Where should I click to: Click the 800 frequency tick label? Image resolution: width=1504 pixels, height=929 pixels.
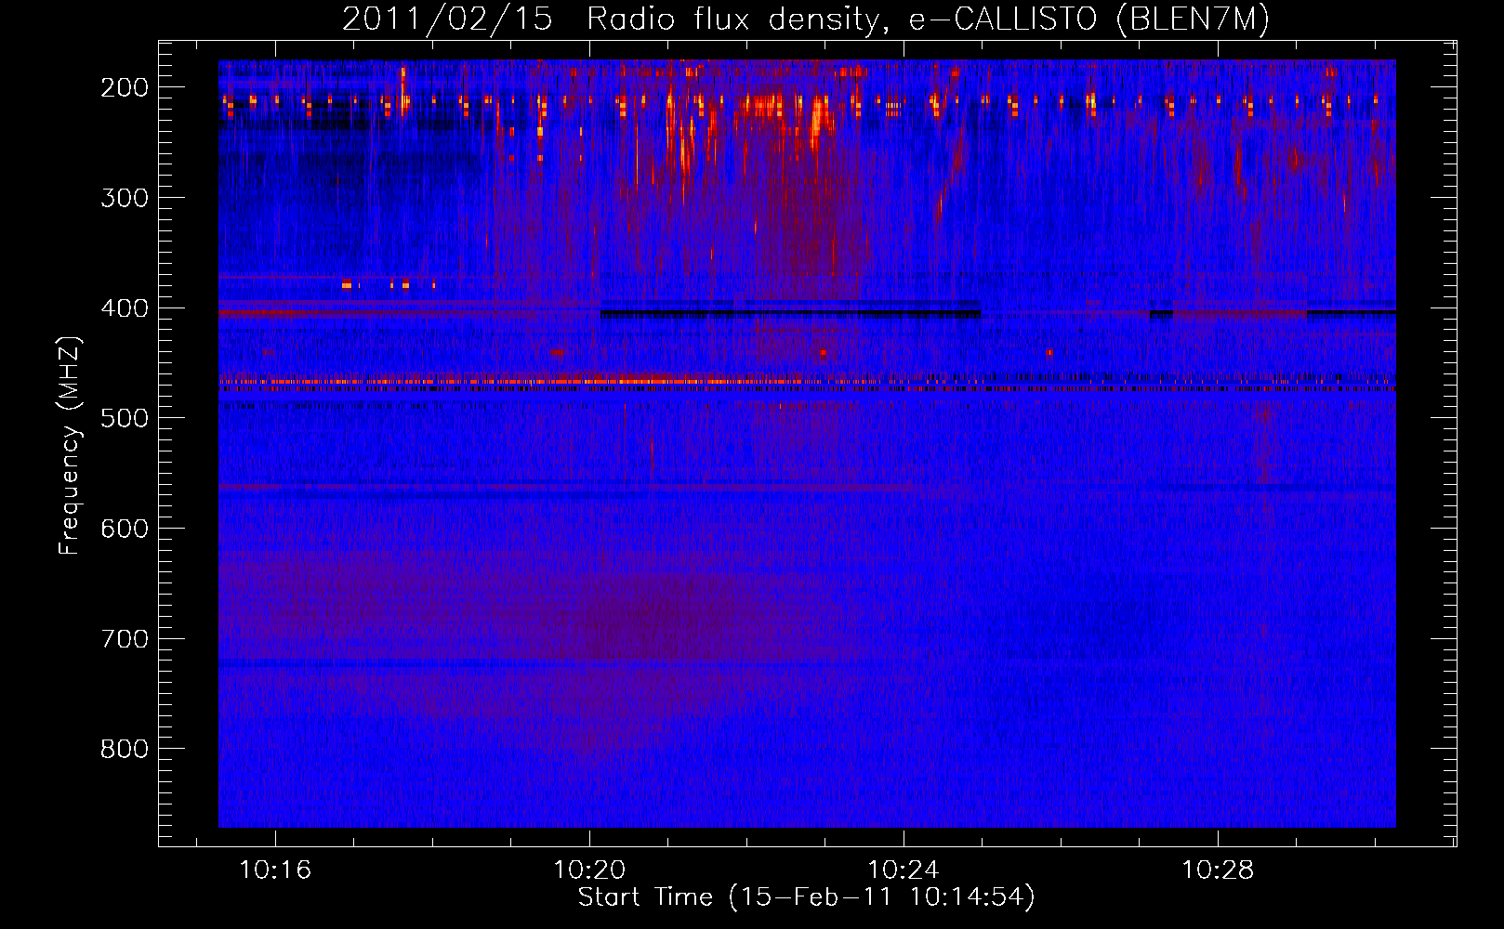(125, 749)
